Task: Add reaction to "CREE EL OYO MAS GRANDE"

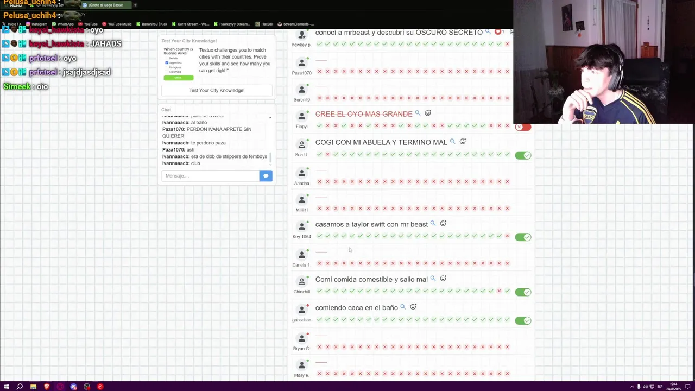Action: (x=428, y=113)
